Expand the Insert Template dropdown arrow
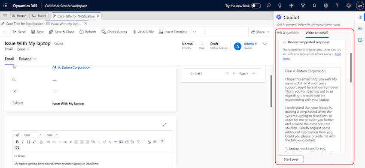Image resolution: width=365 pixels, height=168 pixels. (x=195, y=32)
